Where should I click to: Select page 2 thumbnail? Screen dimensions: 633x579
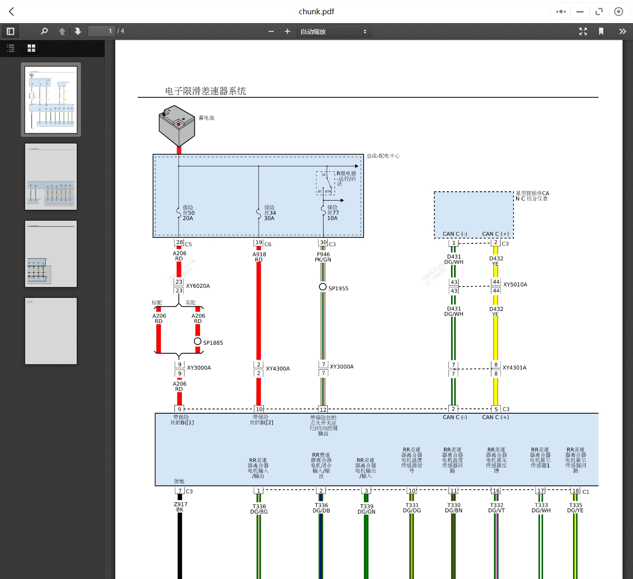point(51,177)
